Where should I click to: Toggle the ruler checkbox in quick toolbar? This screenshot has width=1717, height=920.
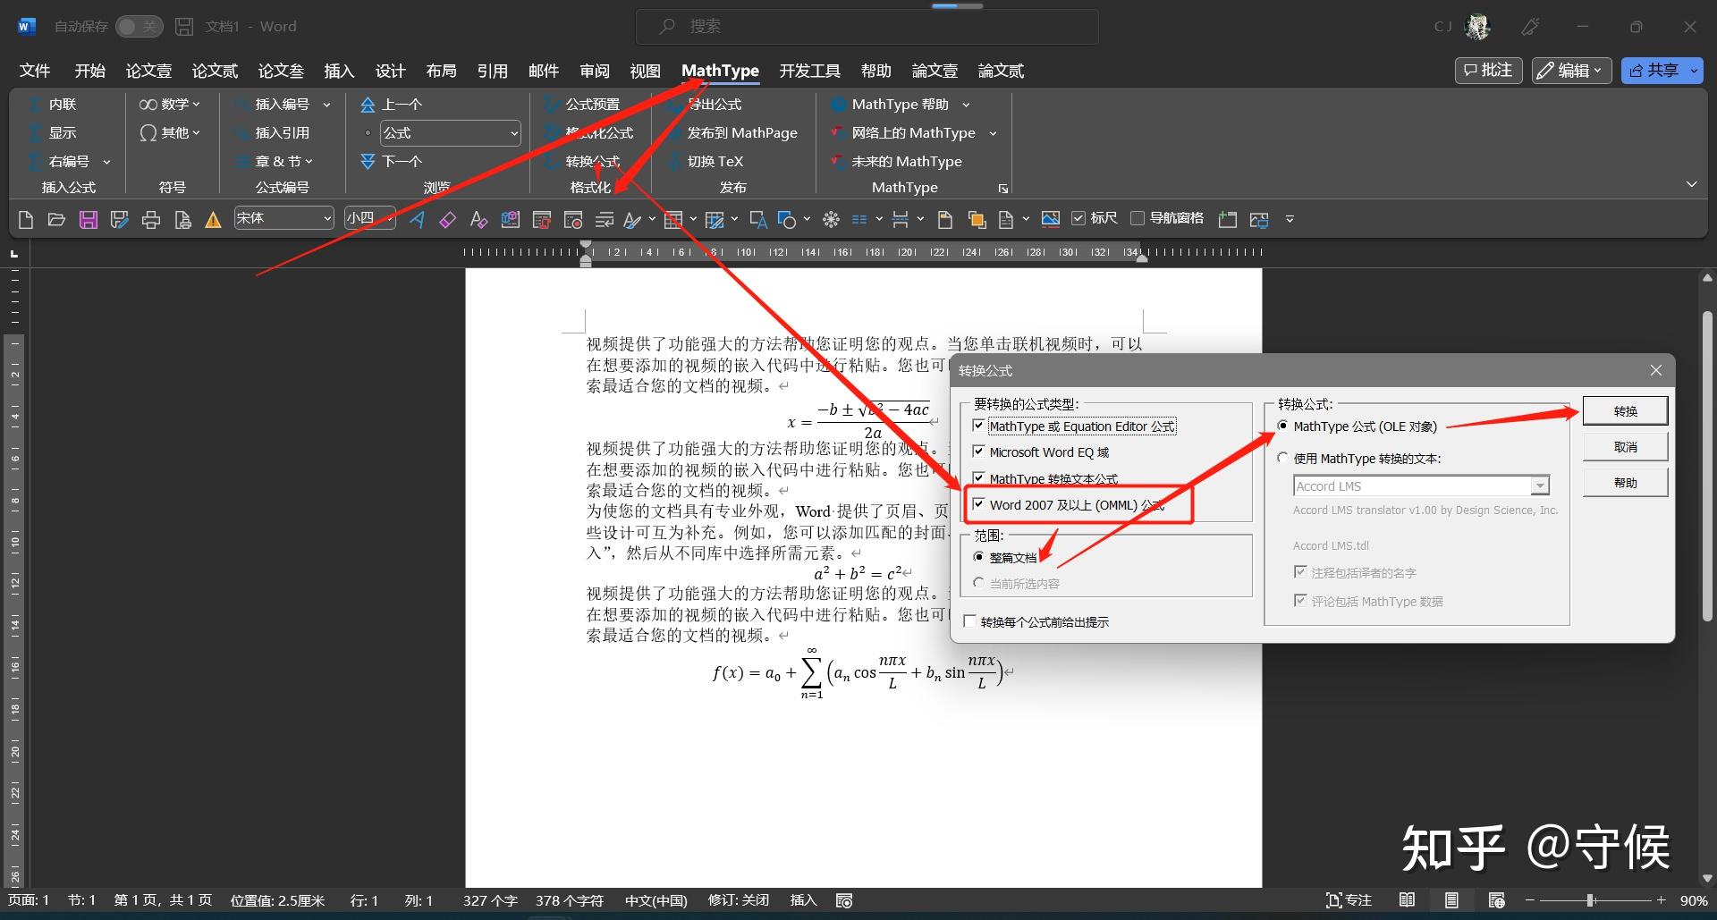pyautogui.click(x=1078, y=218)
